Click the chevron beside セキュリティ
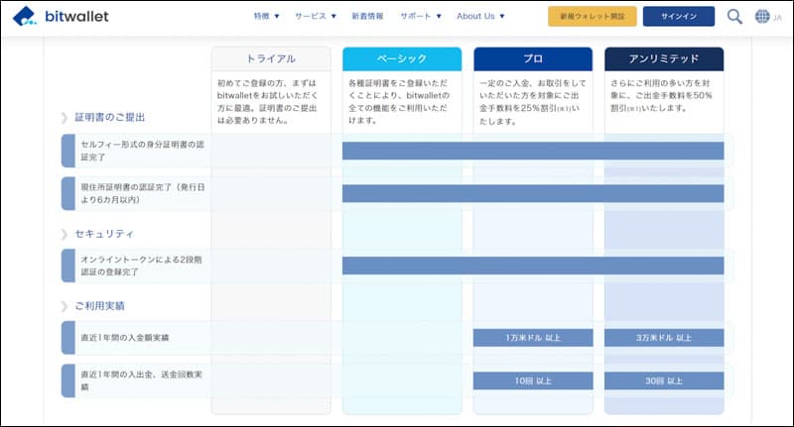Viewport: 794px width, 427px height. (x=65, y=234)
